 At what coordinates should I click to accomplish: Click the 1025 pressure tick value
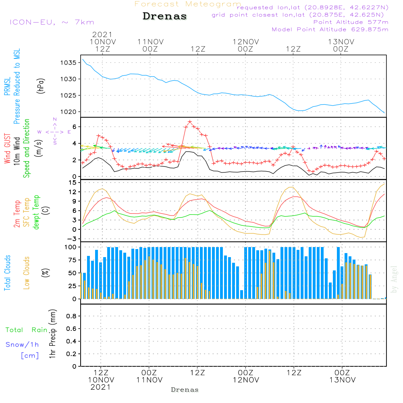tap(69, 96)
